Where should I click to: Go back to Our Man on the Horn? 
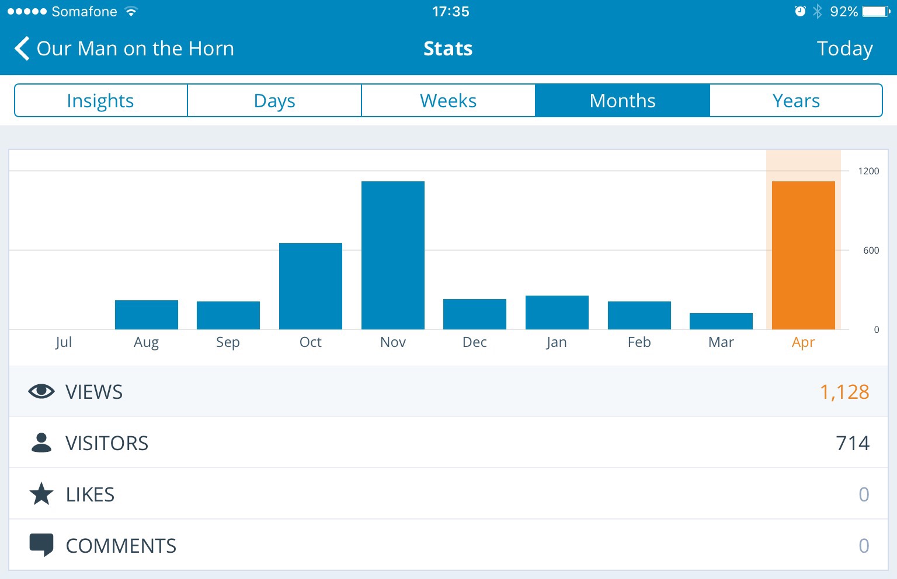(x=135, y=49)
